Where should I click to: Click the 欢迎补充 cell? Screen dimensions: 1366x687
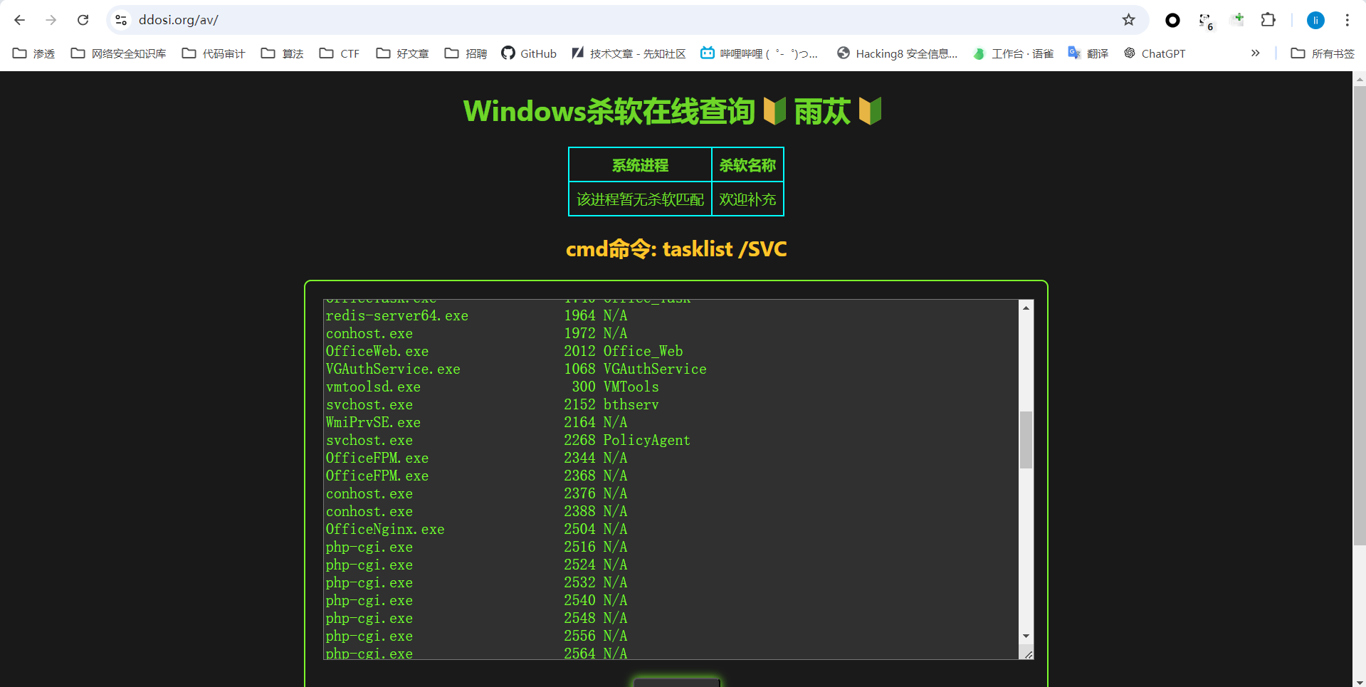[x=747, y=199]
